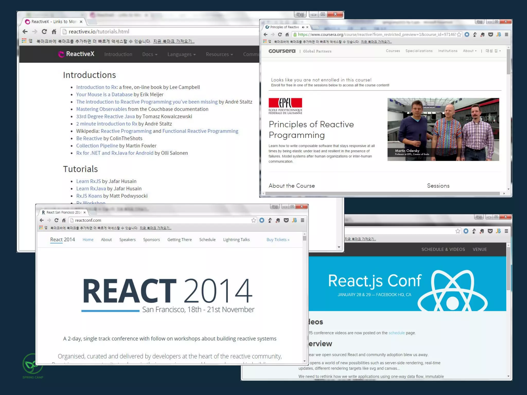Open Resources dropdown in ReactiveX navbar
This screenshot has height=395, width=527.
219,54
